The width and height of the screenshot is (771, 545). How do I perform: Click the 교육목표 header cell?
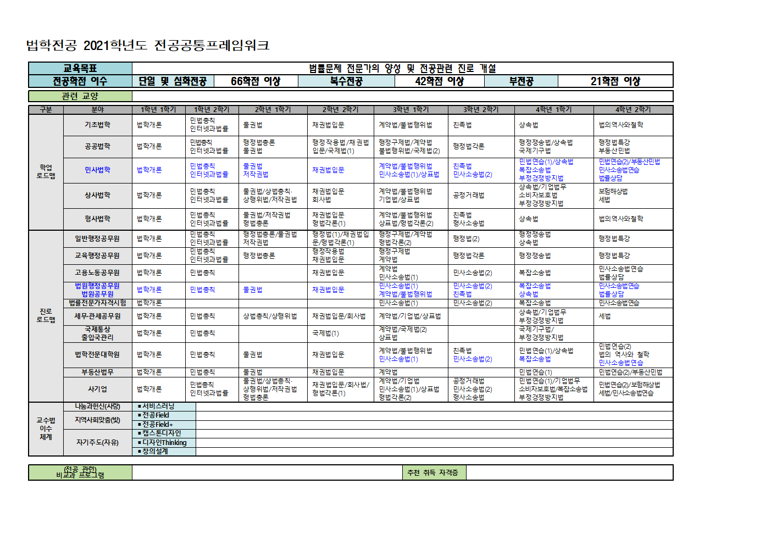click(80, 68)
